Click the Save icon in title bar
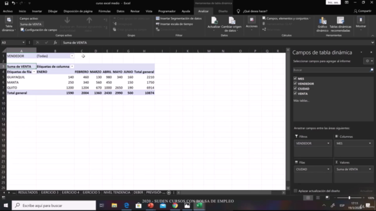The width and height of the screenshot is (376, 211). pyautogui.click(x=6, y=3)
